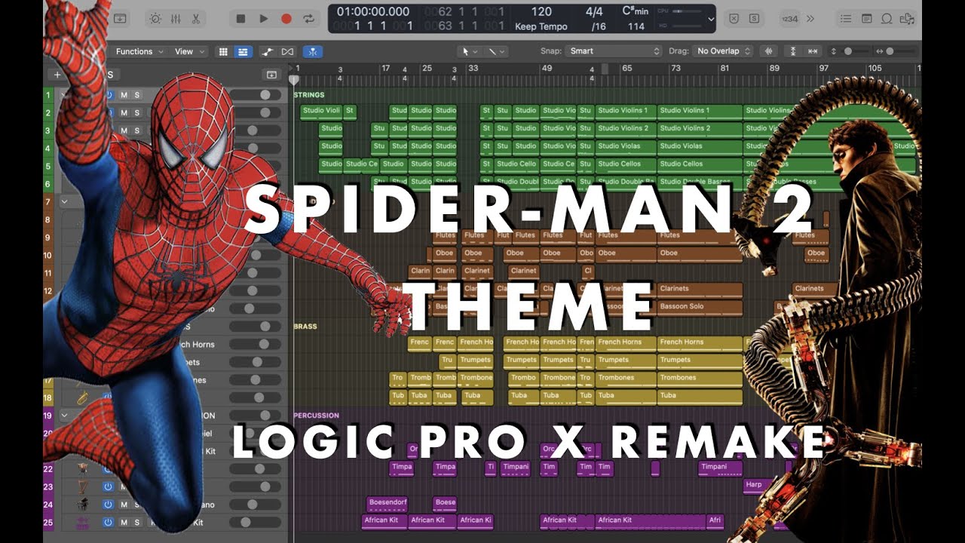Open the Loop Browser icon
This screenshot has width=965, height=543.
[x=887, y=19]
